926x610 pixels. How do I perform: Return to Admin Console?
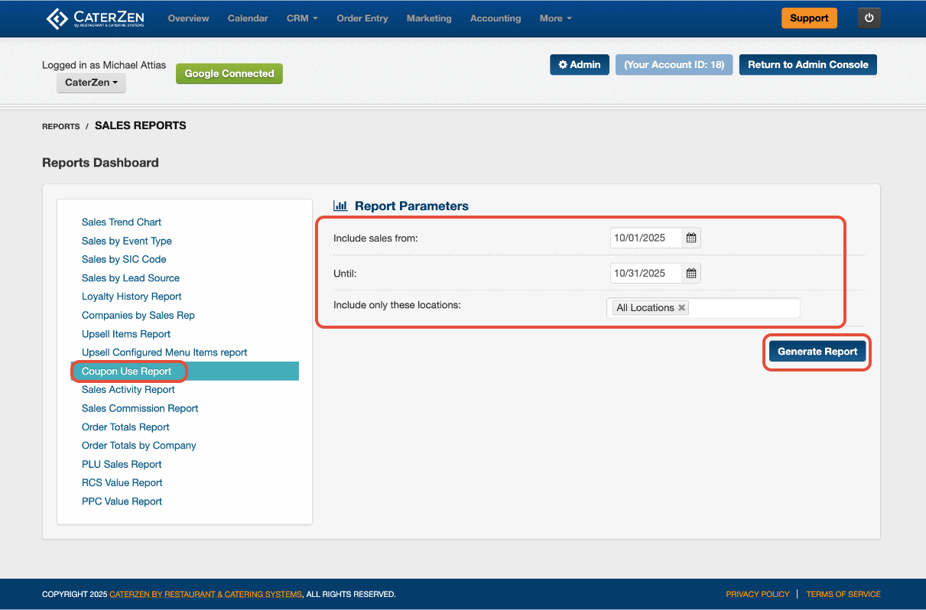[x=808, y=65]
